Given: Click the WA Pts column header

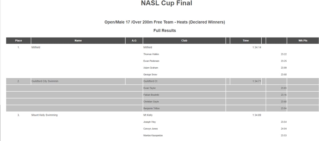Looking at the screenshot, I should [303, 41].
